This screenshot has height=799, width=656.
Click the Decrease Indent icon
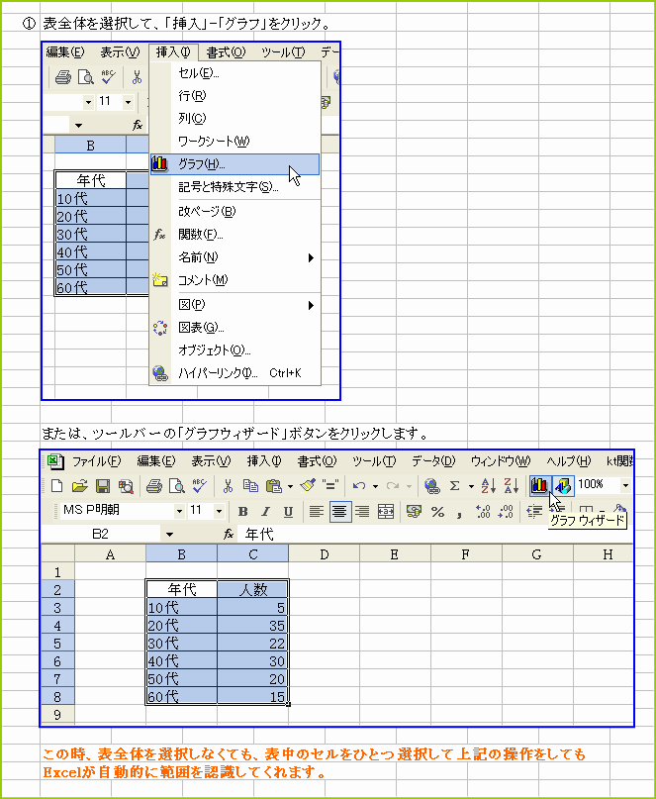(533, 511)
